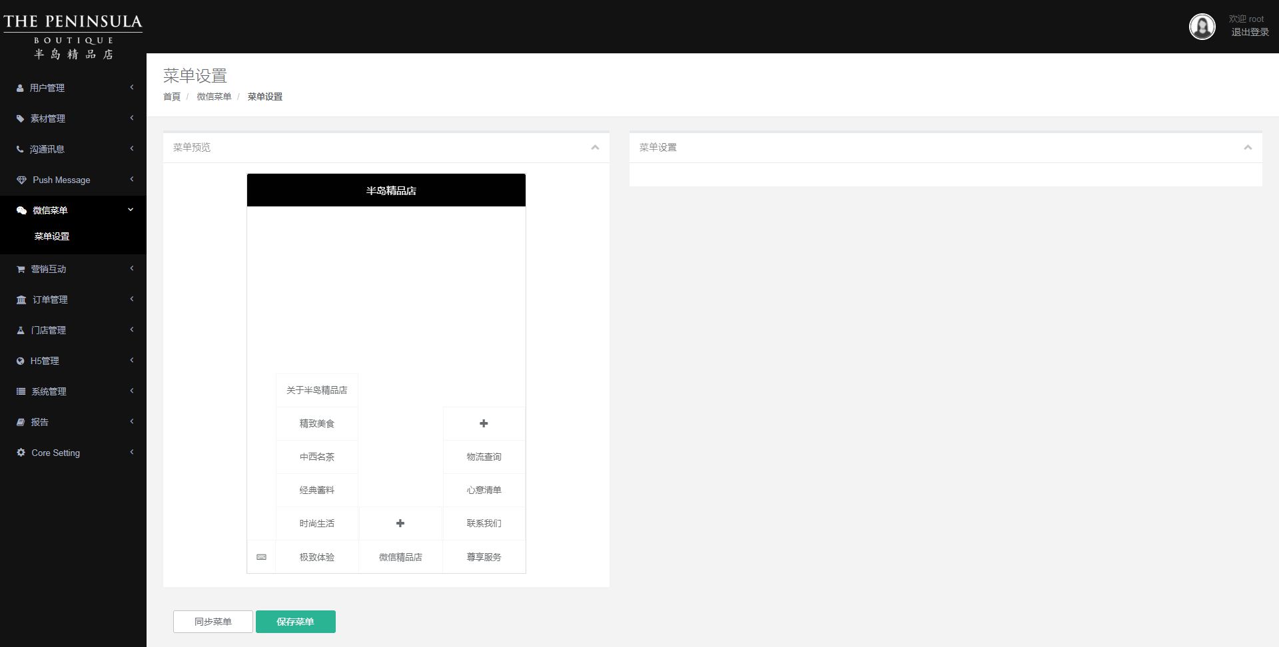Click the keyboard icon in phone preview

[x=261, y=557]
